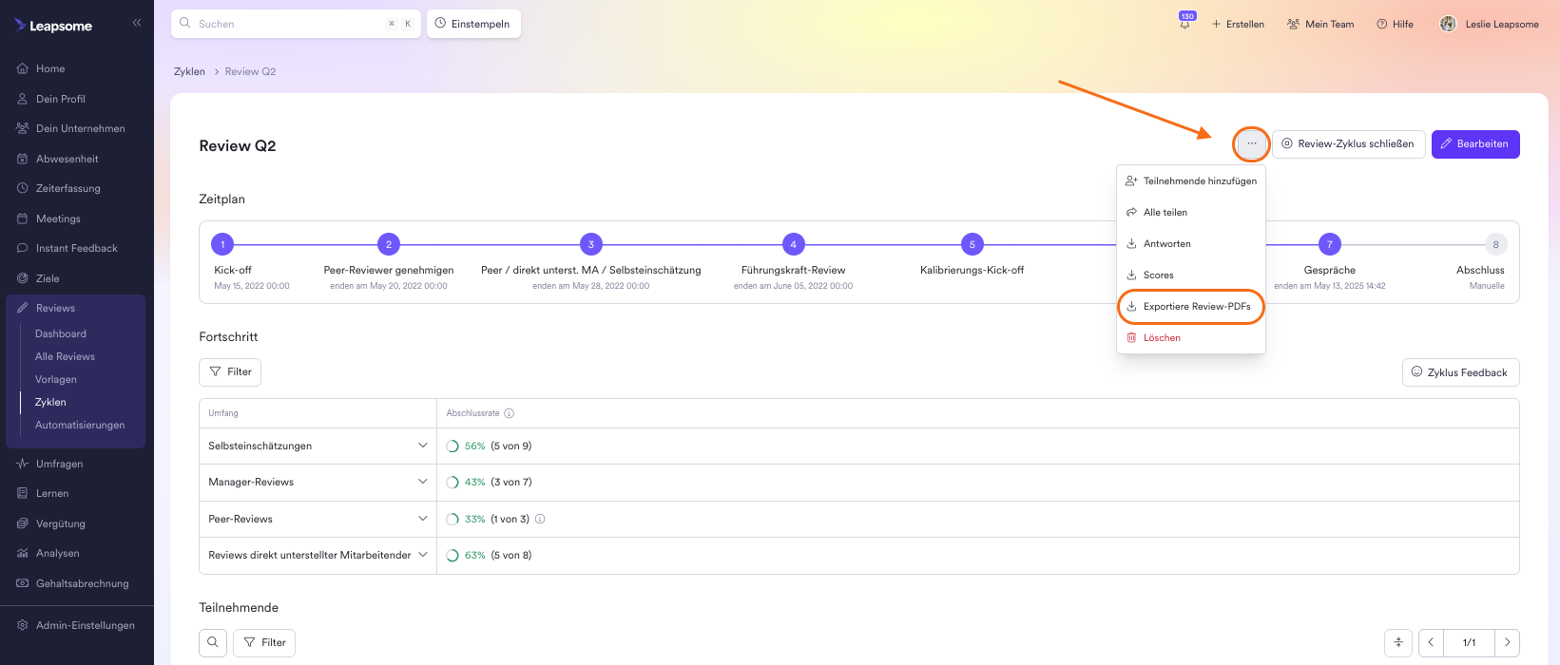Click Review-Zyklus schließen button
The height and width of the screenshot is (665, 1560).
(1348, 144)
